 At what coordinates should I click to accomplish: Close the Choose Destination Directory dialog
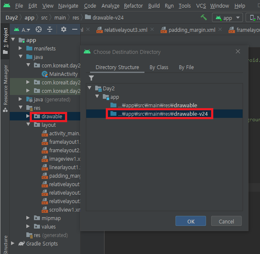click(x=238, y=51)
